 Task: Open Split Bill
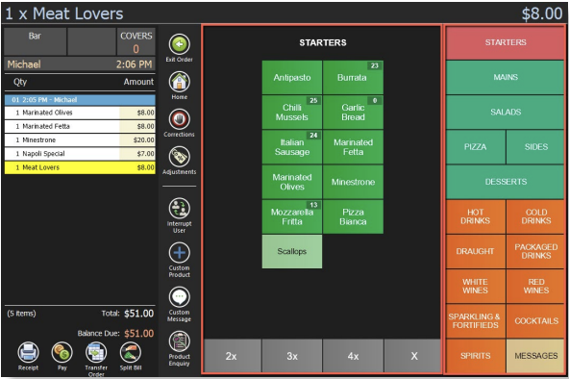(x=131, y=352)
